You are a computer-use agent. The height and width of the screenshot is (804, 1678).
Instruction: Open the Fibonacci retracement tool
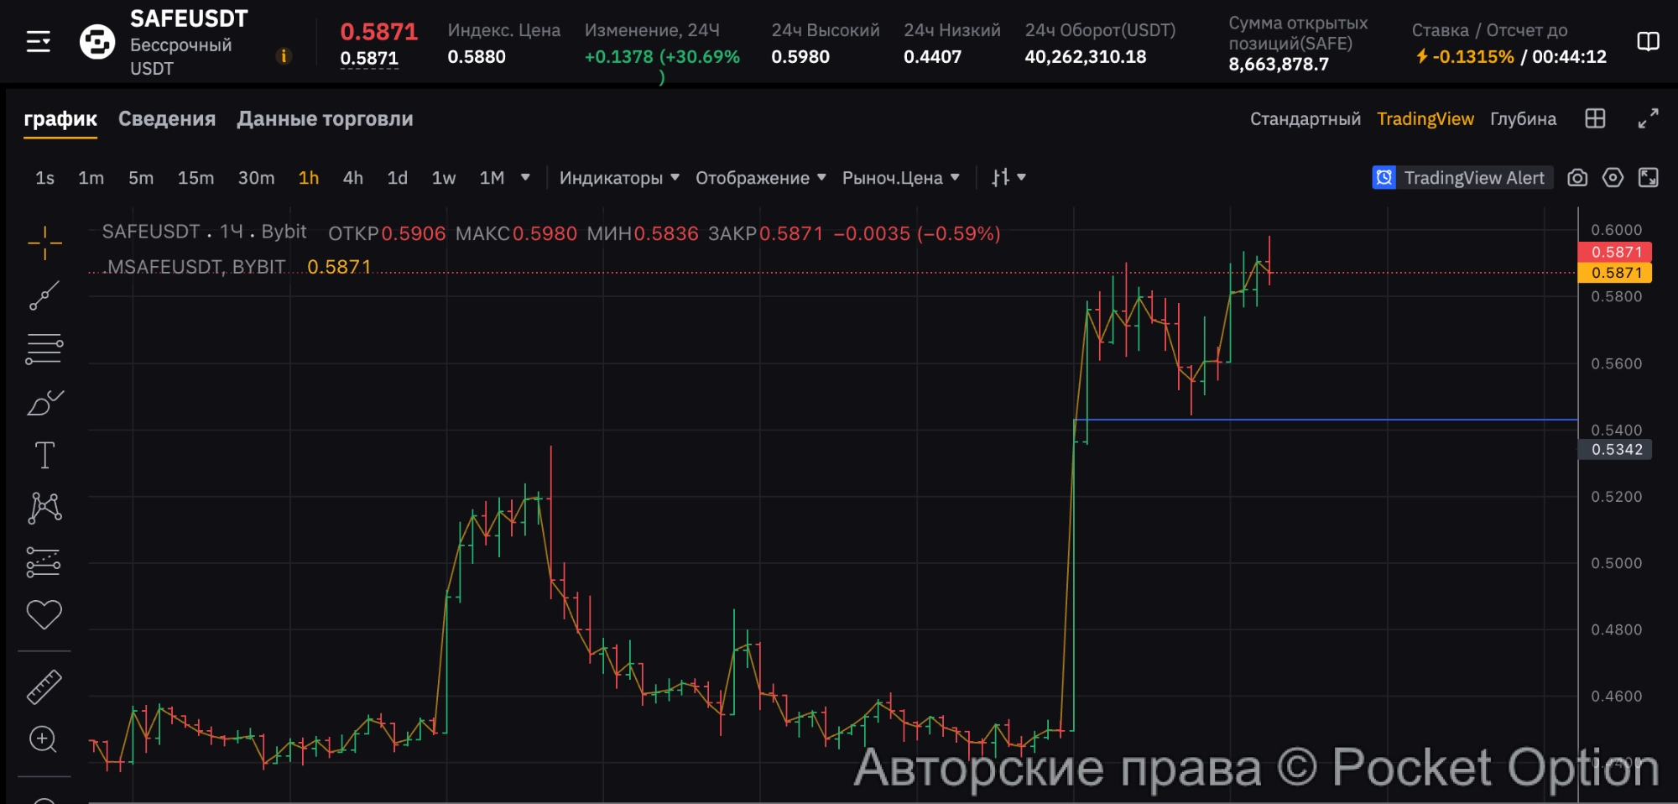click(44, 349)
